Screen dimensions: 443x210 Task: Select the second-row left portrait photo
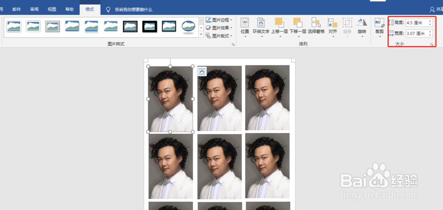[x=171, y=166]
